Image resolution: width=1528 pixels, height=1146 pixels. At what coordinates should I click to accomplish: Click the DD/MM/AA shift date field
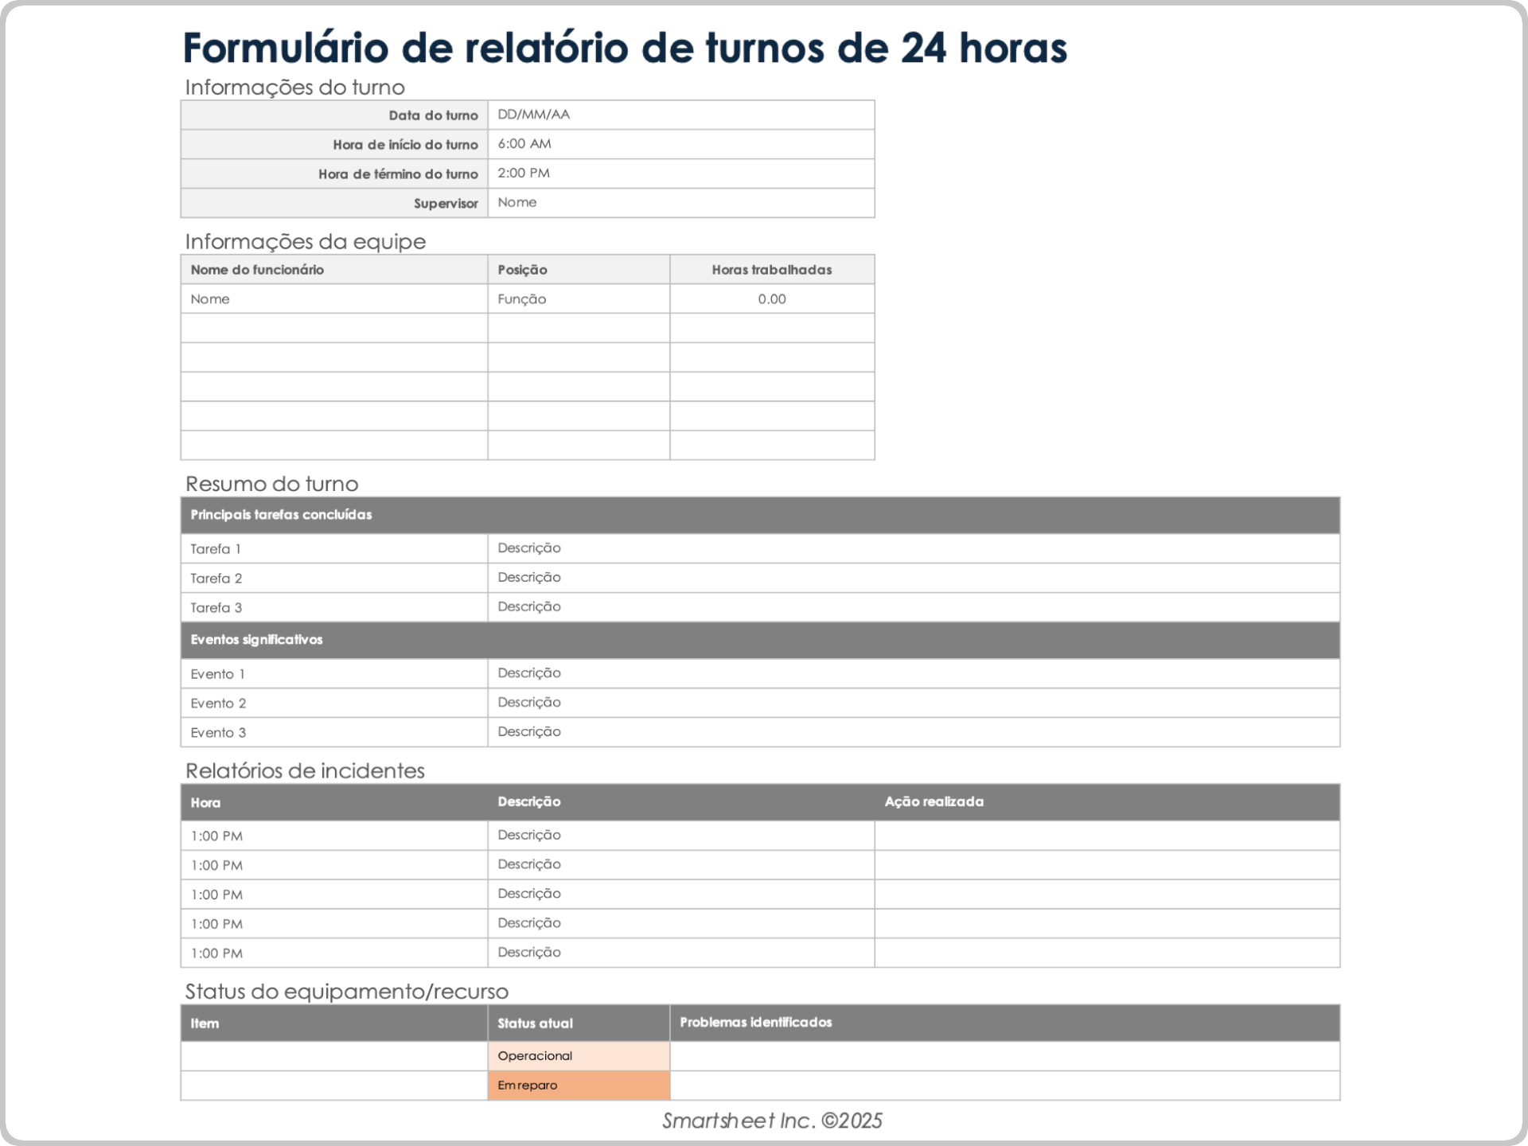681,115
